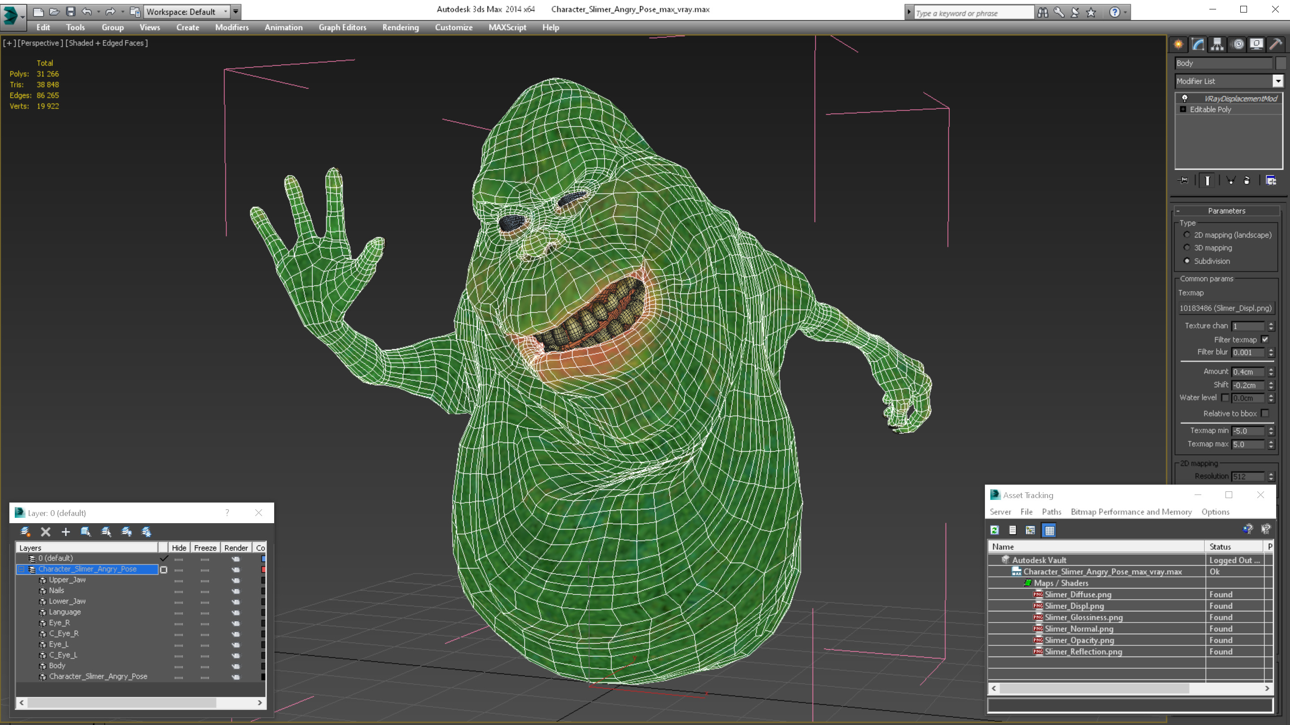Open the Edit menu

tap(43, 27)
